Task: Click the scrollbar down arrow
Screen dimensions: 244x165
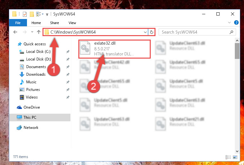Action: [237, 151]
